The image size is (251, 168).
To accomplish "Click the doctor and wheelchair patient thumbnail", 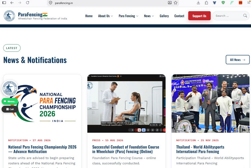I will 126,103.
